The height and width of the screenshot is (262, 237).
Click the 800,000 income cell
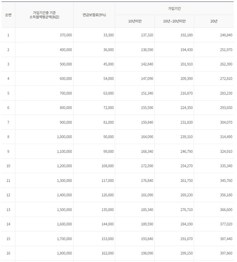pos(66,108)
